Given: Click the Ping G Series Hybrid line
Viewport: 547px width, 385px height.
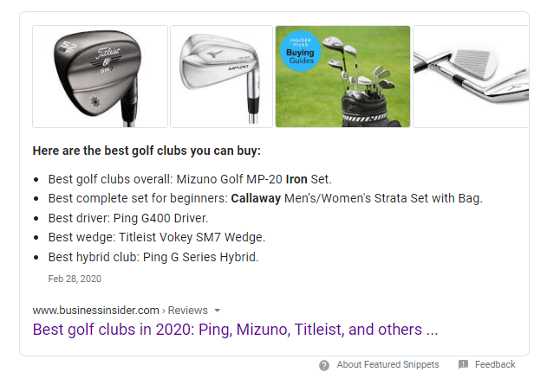Looking at the screenshot, I should pyautogui.click(x=153, y=257).
